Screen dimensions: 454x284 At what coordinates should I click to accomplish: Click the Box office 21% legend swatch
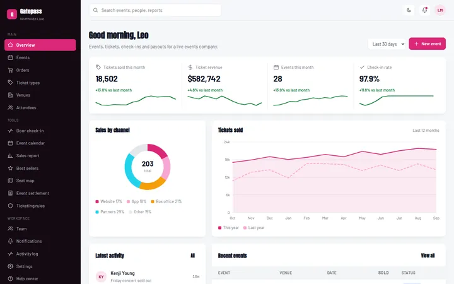coord(153,201)
